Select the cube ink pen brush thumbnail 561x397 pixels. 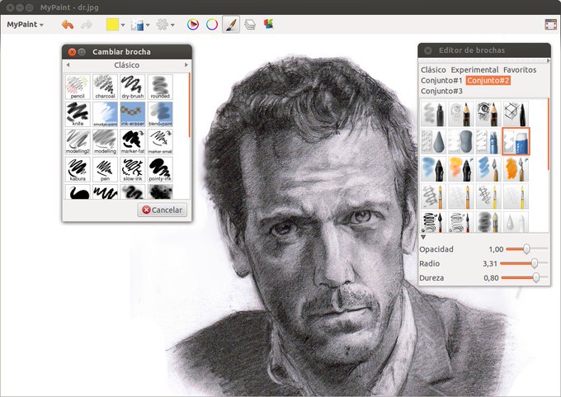click(516, 114)
